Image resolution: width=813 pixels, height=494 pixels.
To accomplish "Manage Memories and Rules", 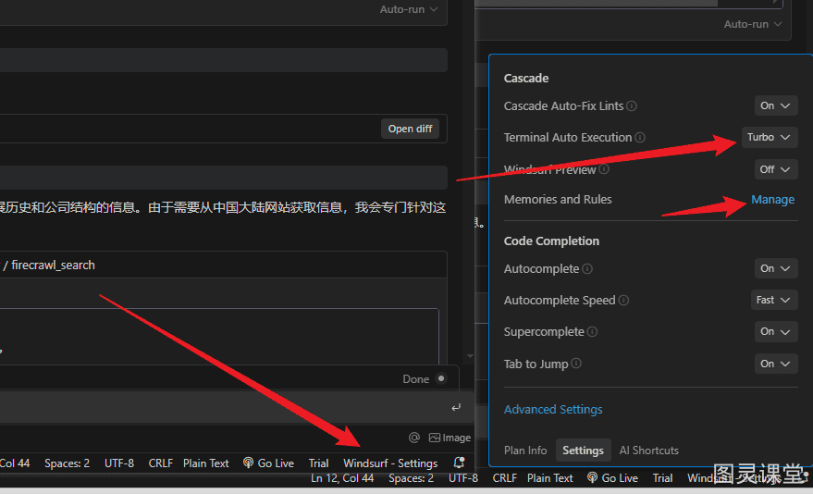I will pos(772,200).
